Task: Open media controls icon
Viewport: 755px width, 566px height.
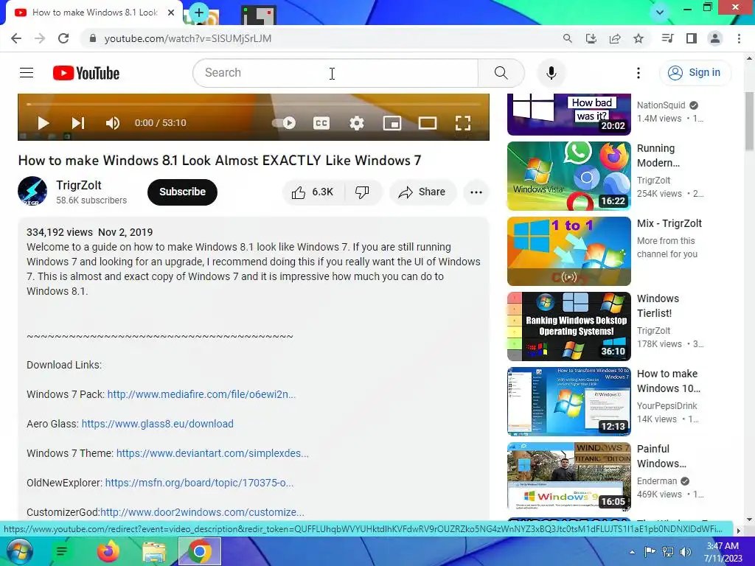Action: point(667,38)
